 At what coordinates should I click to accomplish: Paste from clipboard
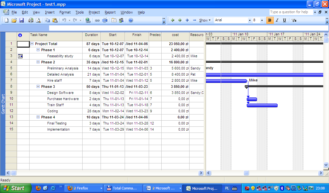pos(55,20)
